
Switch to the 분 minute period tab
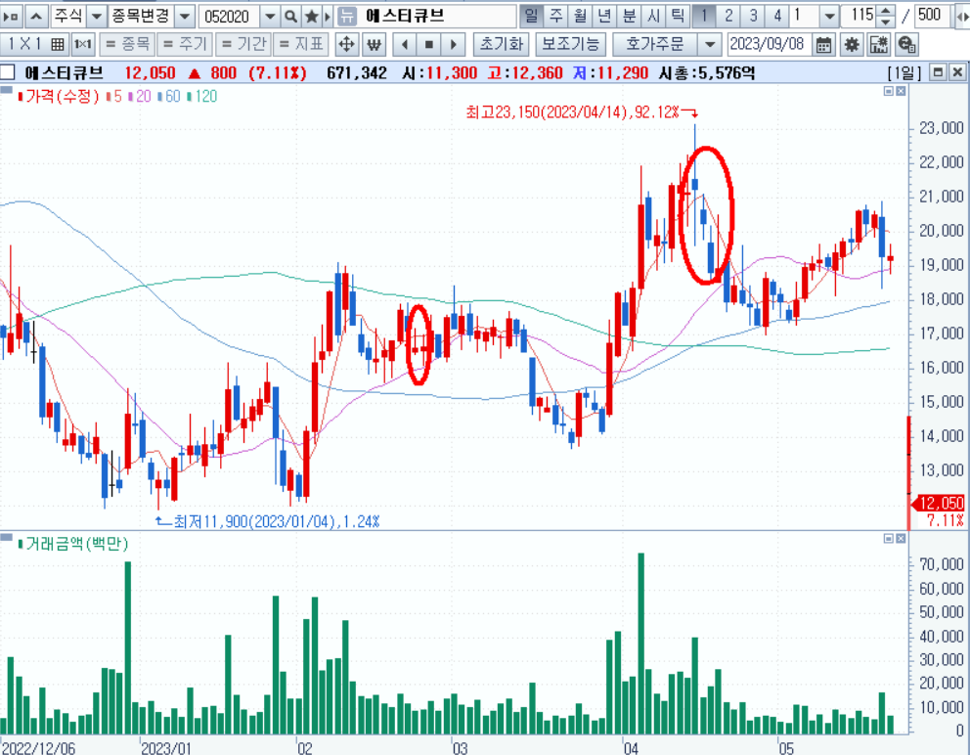(x=629, y=16)
